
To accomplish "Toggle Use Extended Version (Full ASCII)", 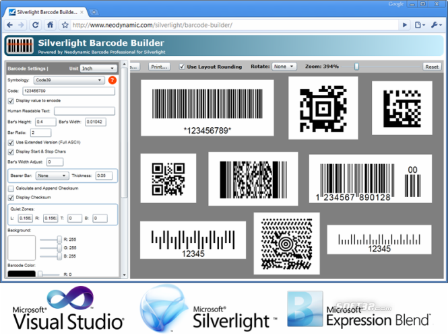I will point(11,143).
